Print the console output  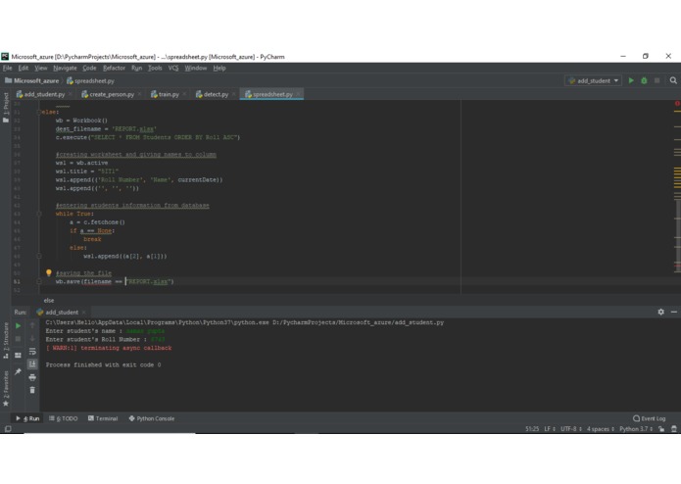(x=32, y=377)
